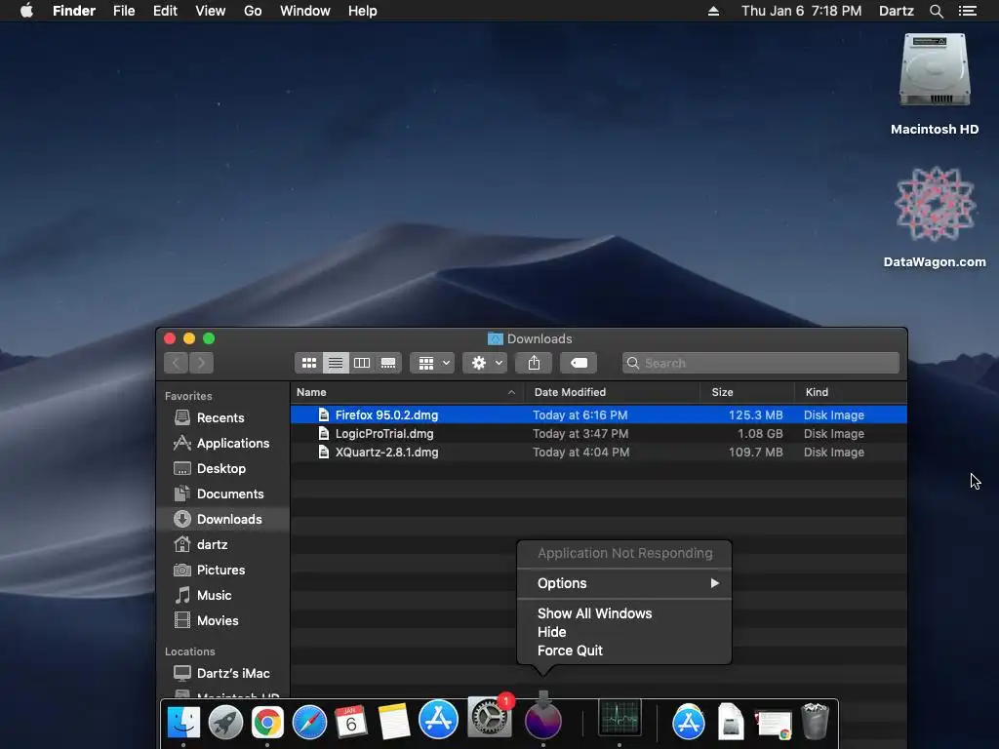
Task: Click the Edit Tags toolbar button
Action: [579, 363]
